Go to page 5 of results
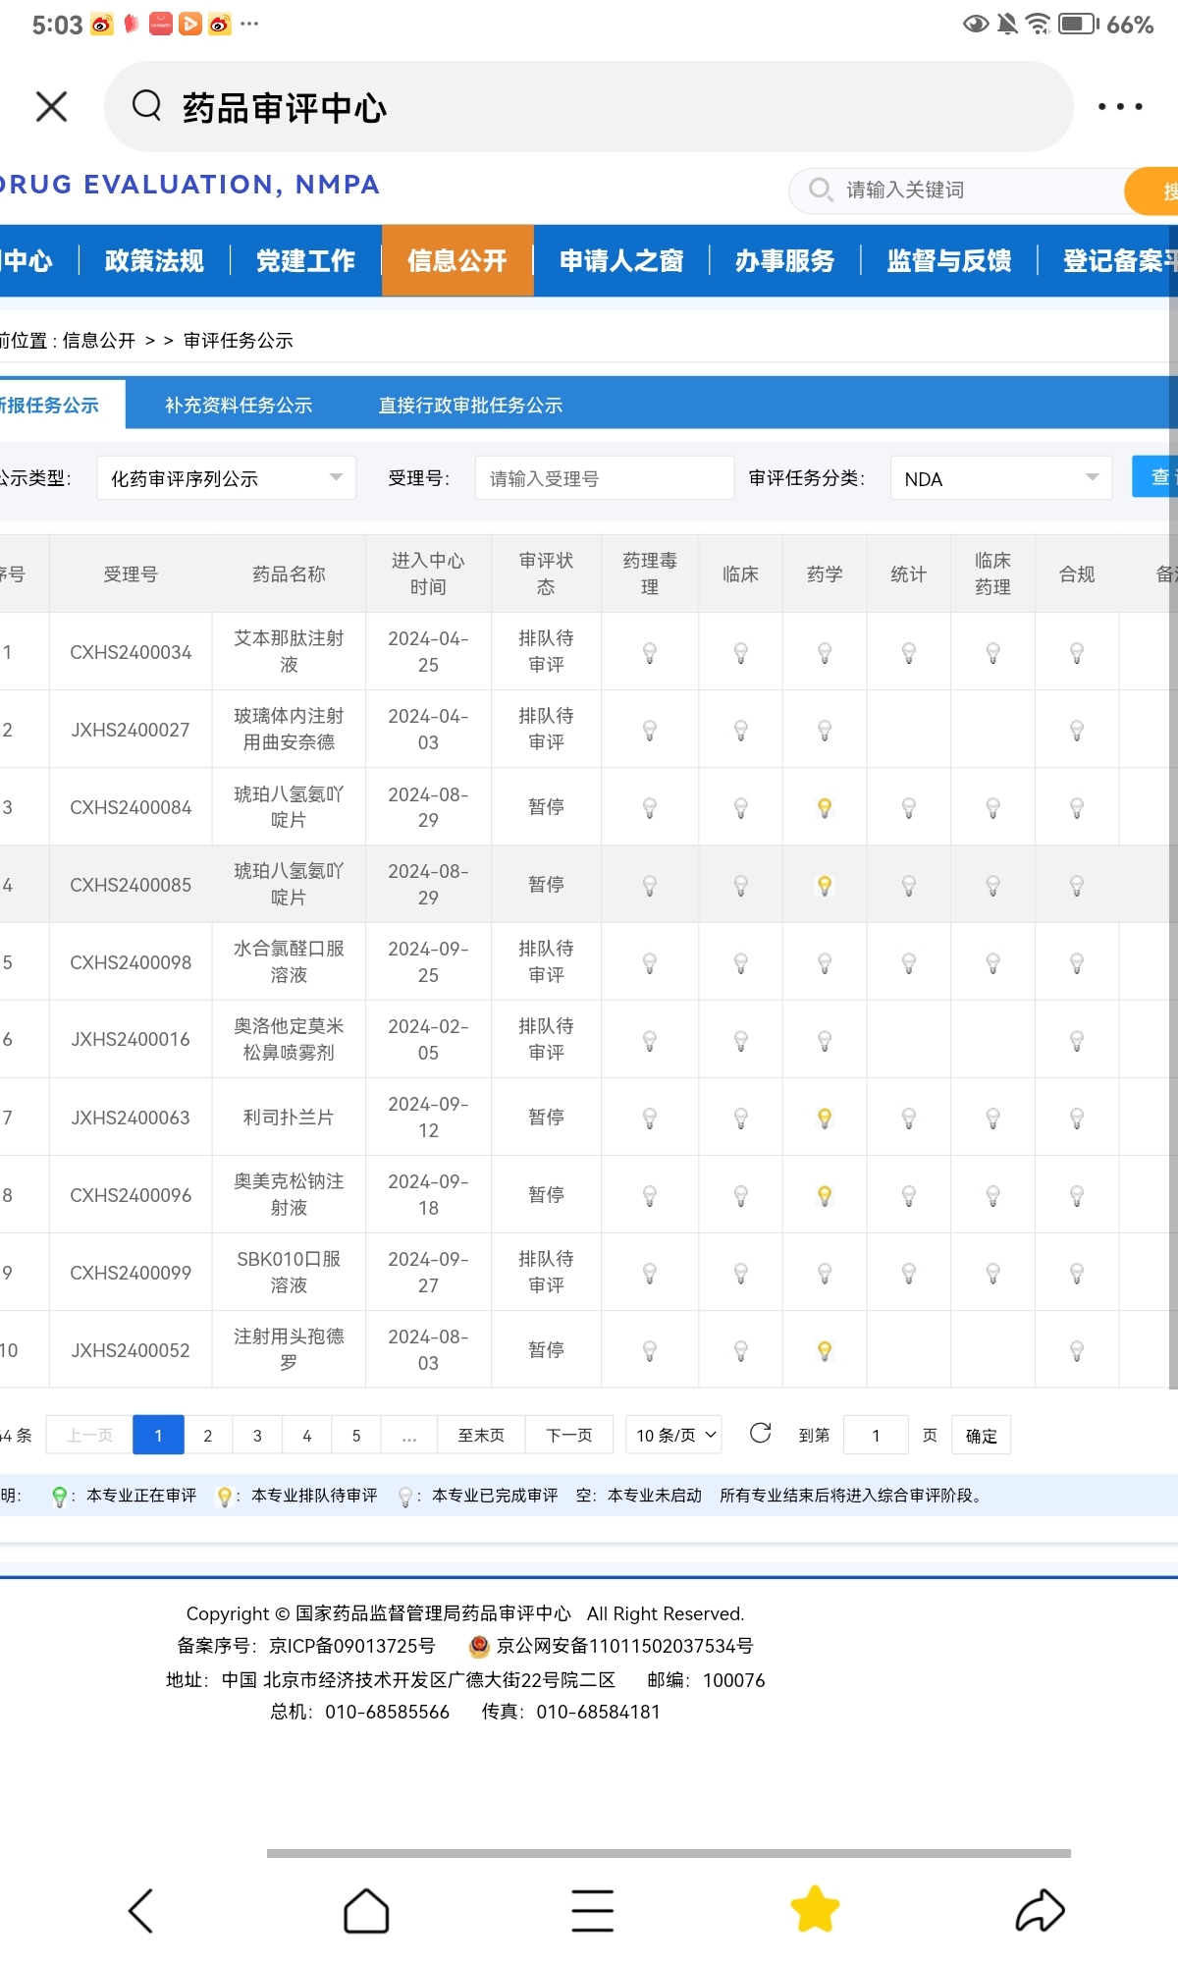This screenshot has height=1964, width=1178. click(x=356, y=1435)
